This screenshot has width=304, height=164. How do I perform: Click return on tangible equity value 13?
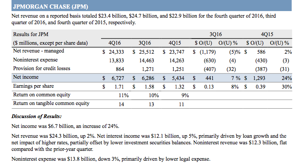coord(152,105)
